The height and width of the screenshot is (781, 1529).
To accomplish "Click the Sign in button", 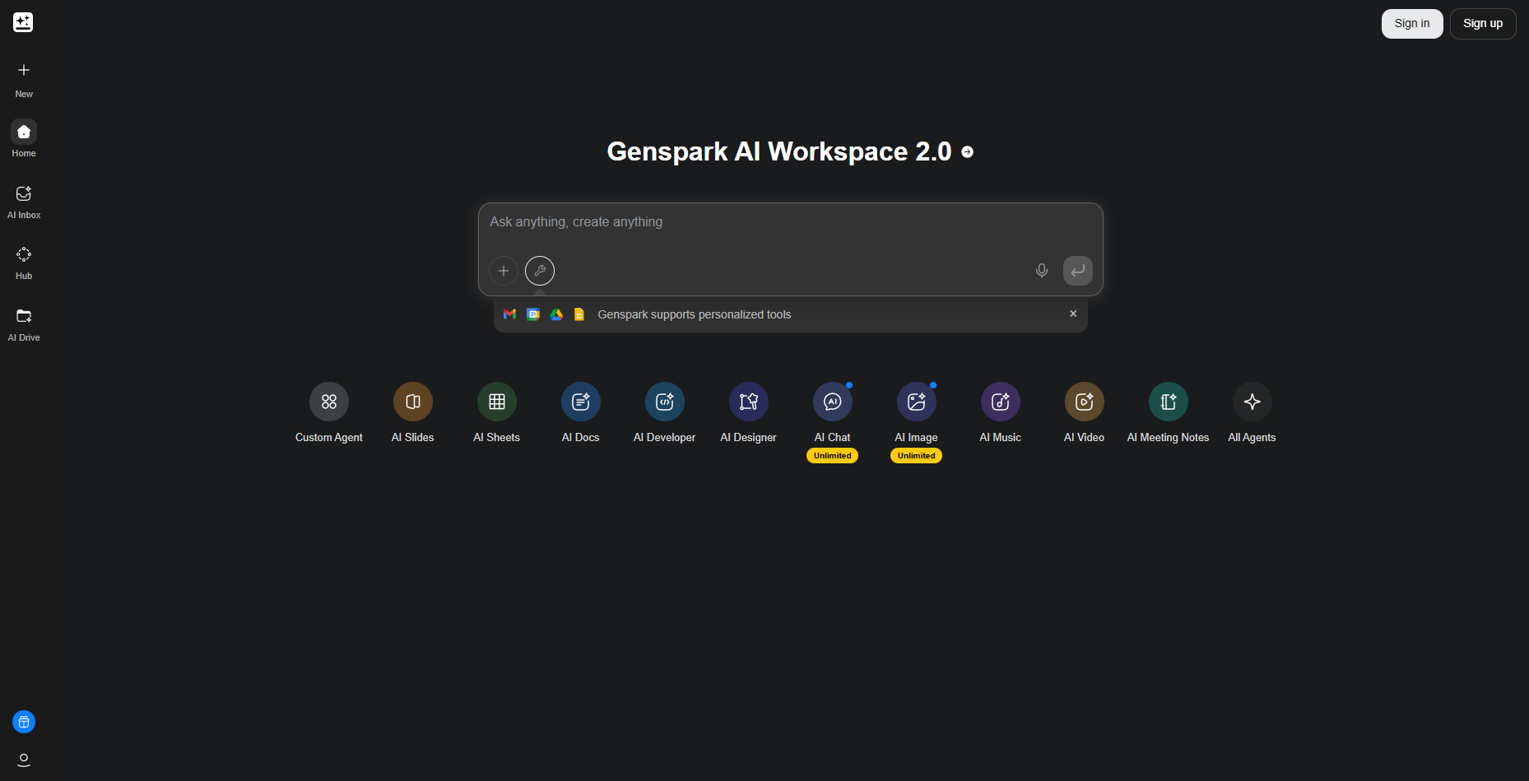I will click(1411, 24).
